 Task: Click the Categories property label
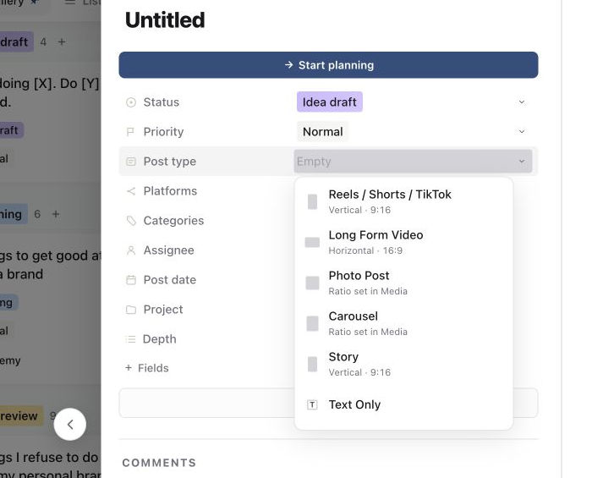click(173, 220)
